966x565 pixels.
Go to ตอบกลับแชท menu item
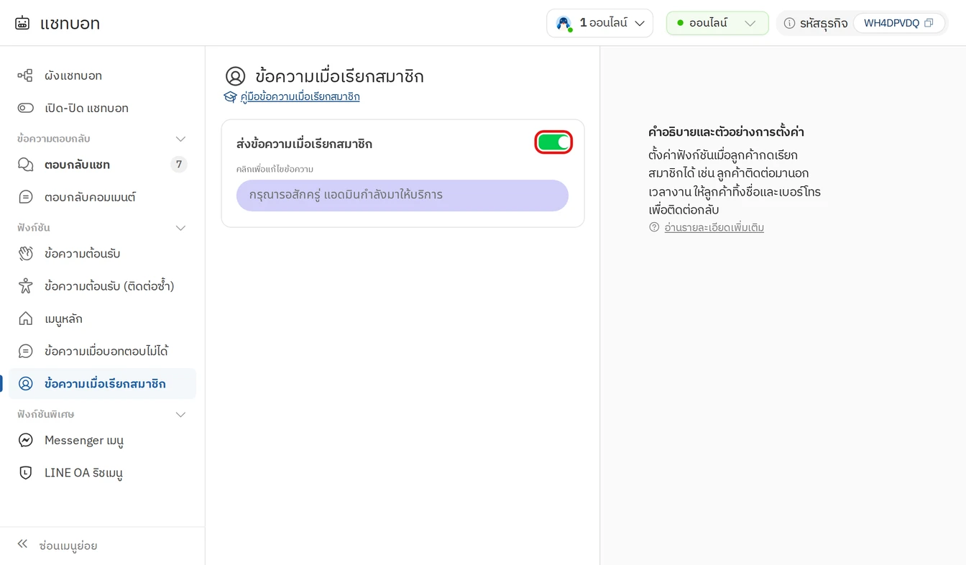click(102, 165)
